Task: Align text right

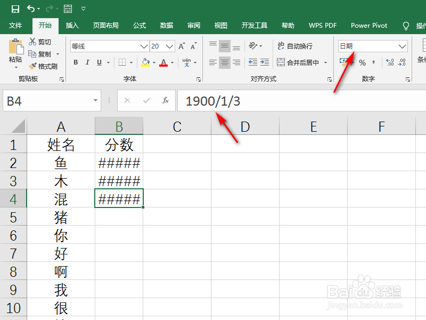Action: [236, 62]
